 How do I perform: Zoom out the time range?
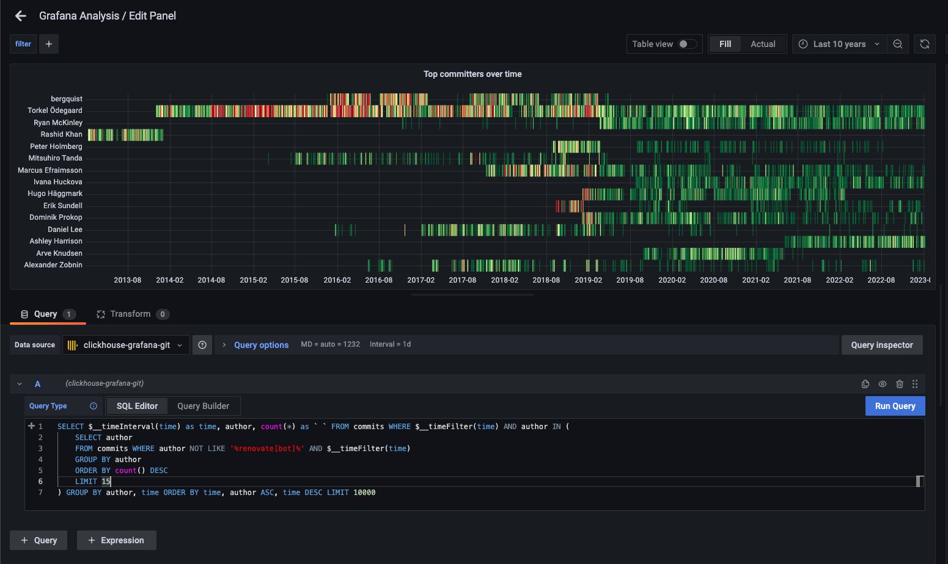coord(898,44)
